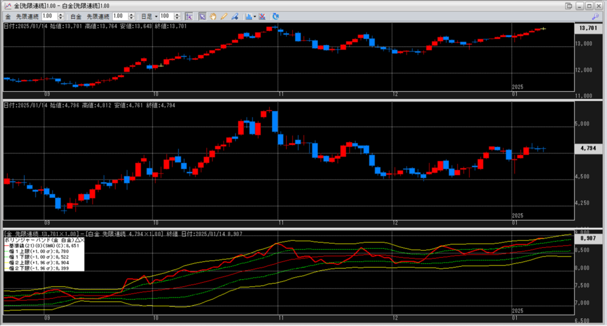Click the gold 先限連続 contract label

click(28, 16)
